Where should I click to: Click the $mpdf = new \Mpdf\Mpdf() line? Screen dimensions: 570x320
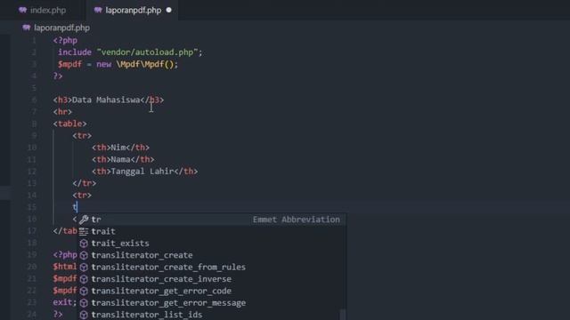click(118, 64)
